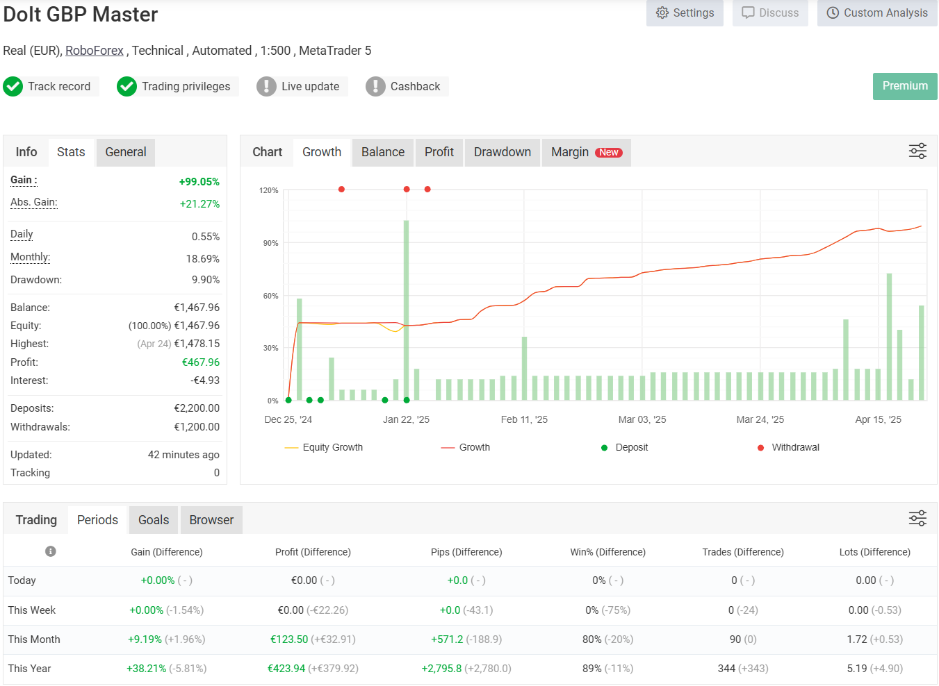The height and width of the screenshot is (686, 939).
Task: Open trading table filter options icon
Action: (x=917, y=519)
